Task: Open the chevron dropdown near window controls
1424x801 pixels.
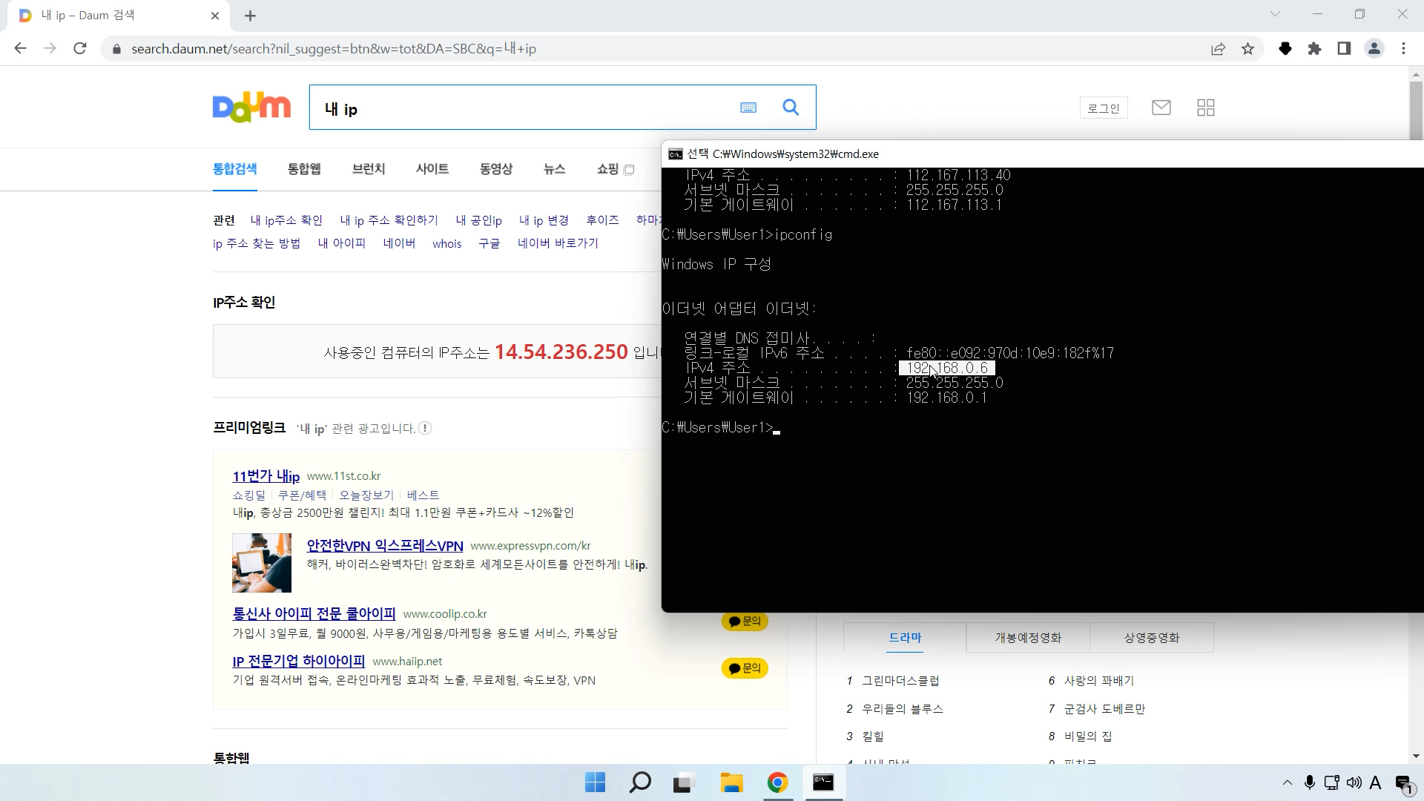Action: tap(1275, 13)
